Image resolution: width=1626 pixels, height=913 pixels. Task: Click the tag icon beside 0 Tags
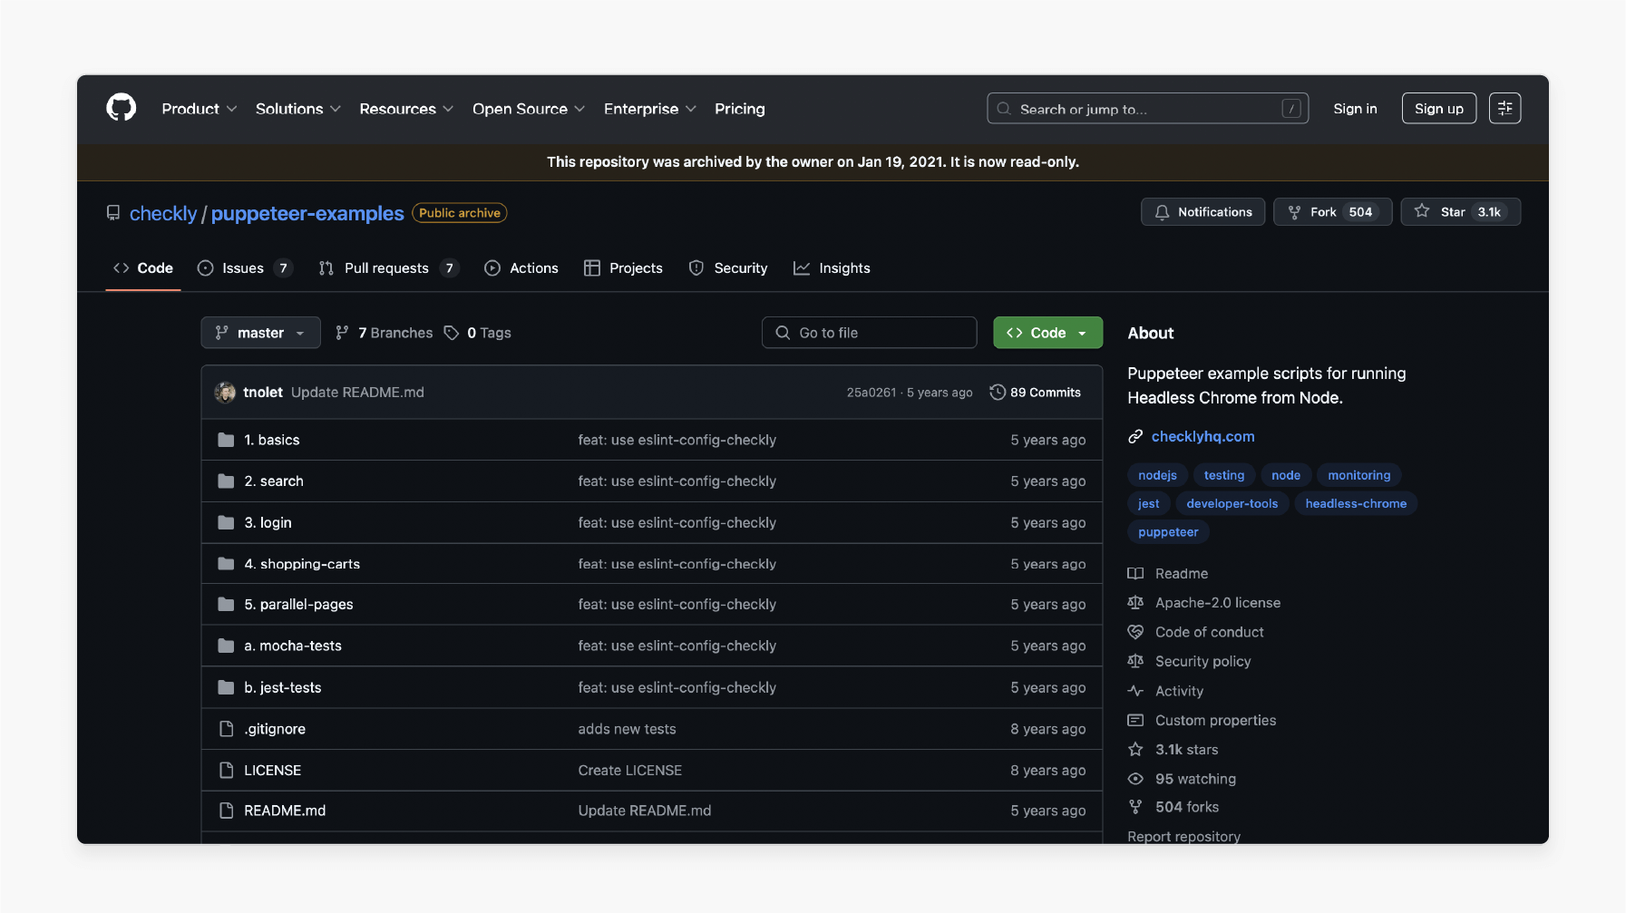point(452,333)
